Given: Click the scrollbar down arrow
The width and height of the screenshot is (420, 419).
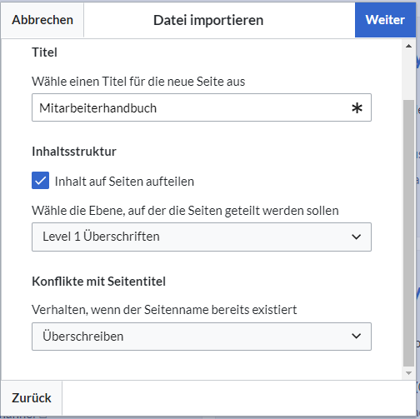Looking at the screenshot, I should pyautogui.click(x=408, y=373).
